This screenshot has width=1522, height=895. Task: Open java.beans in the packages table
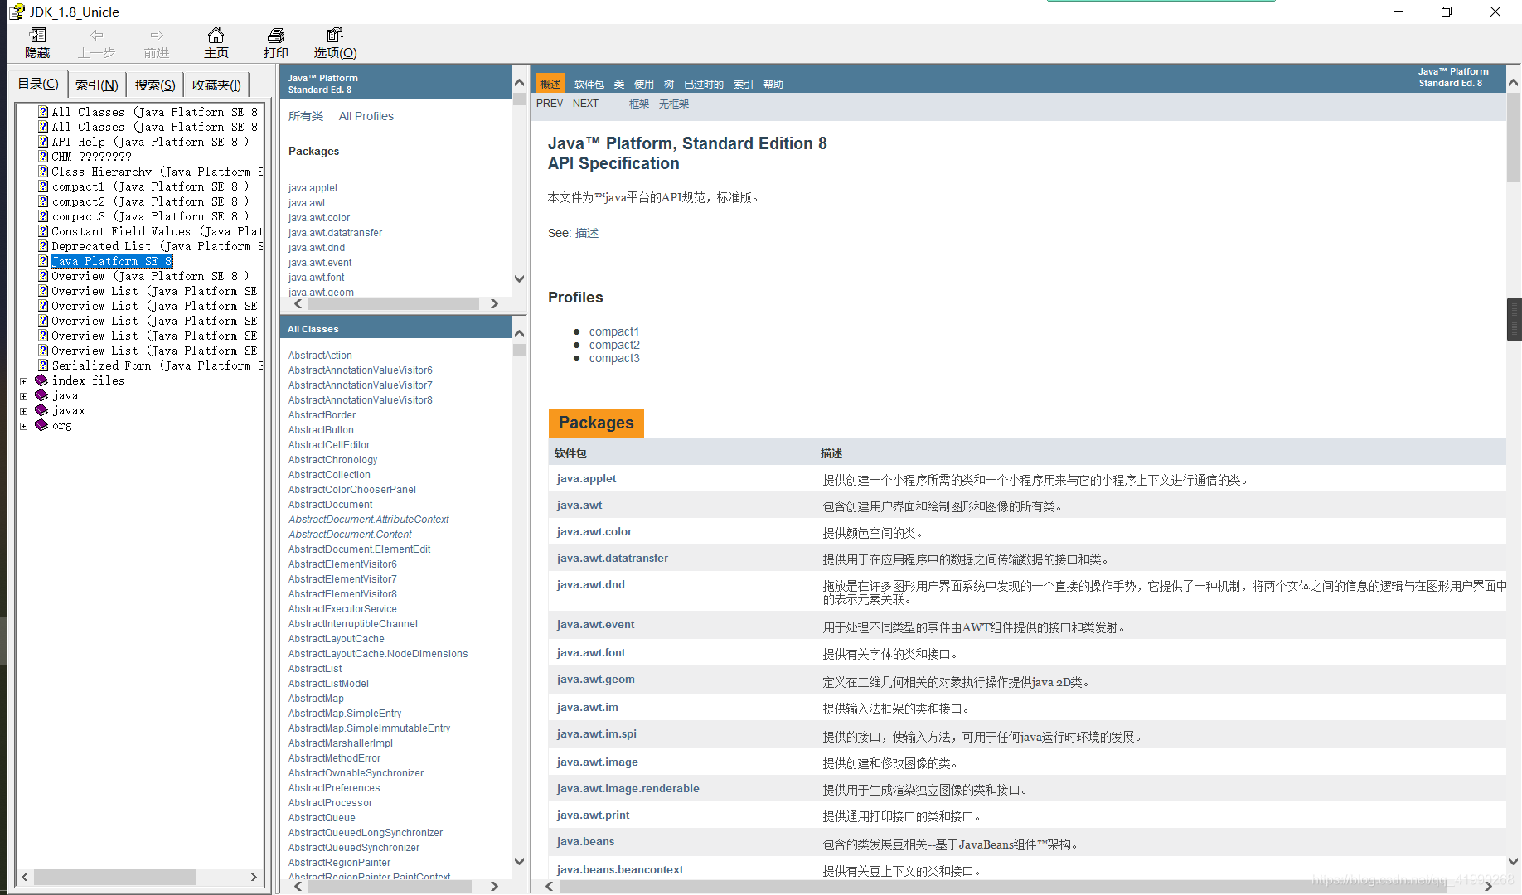[x=586, y=841]
